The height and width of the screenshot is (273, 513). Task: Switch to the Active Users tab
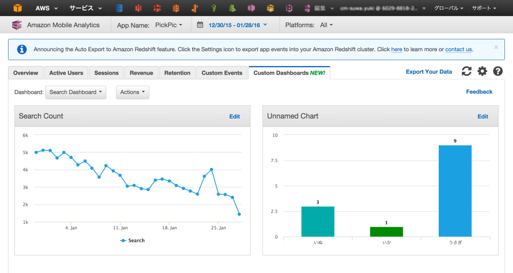[x=66, y=73]
